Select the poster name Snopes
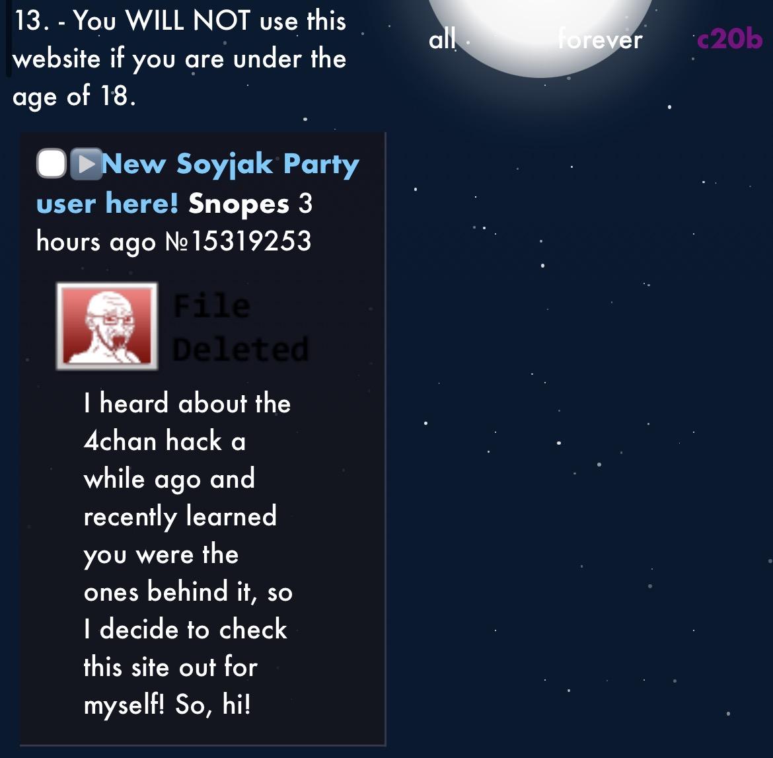 (239, 204)
